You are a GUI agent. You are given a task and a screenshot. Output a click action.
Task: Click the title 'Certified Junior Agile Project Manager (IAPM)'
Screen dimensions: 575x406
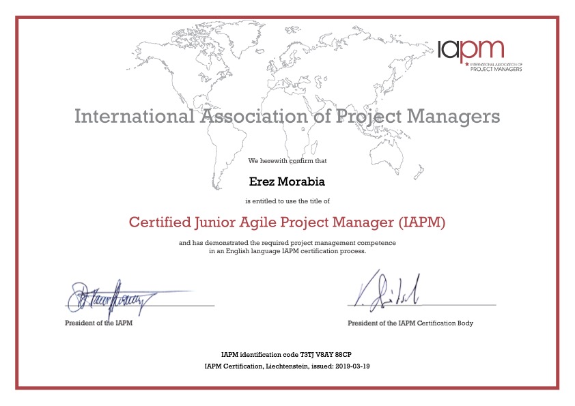point(287,222)
